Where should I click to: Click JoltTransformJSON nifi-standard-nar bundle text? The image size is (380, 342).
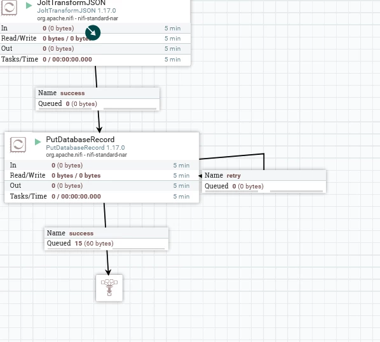point(78,18)
